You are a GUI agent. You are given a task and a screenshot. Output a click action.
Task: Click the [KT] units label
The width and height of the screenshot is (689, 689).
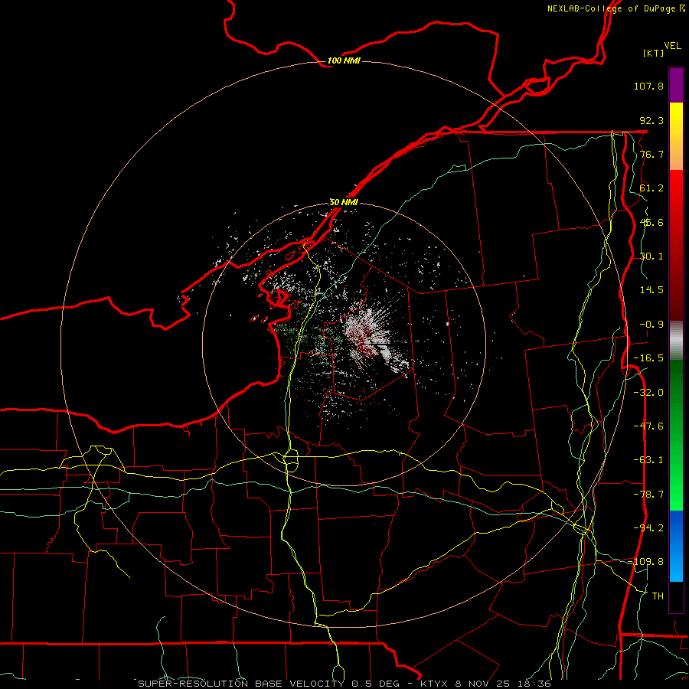[x=654, y=53]
